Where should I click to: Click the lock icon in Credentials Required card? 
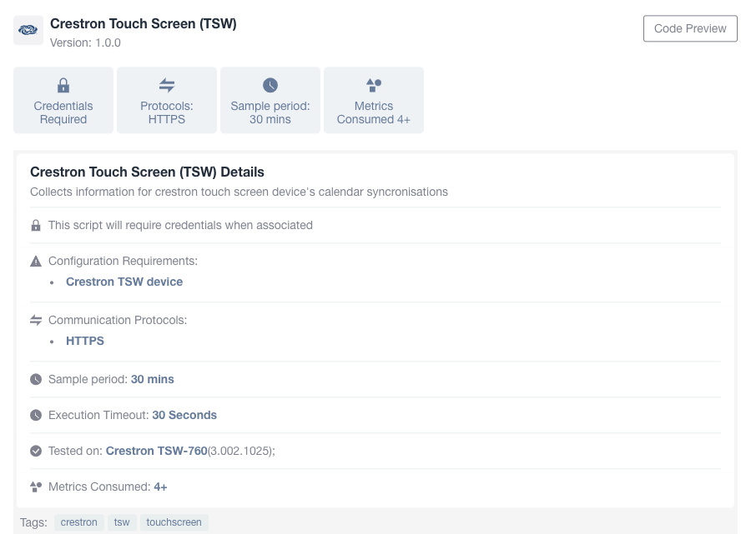pyautogui.click(x=63, y=86)
